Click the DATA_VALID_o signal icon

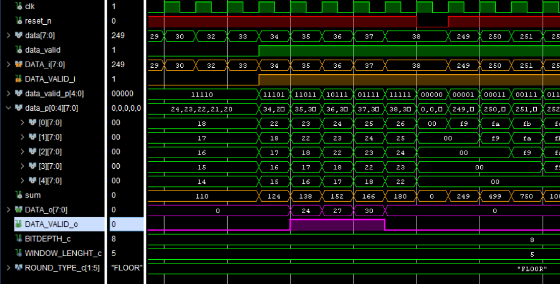19,224
